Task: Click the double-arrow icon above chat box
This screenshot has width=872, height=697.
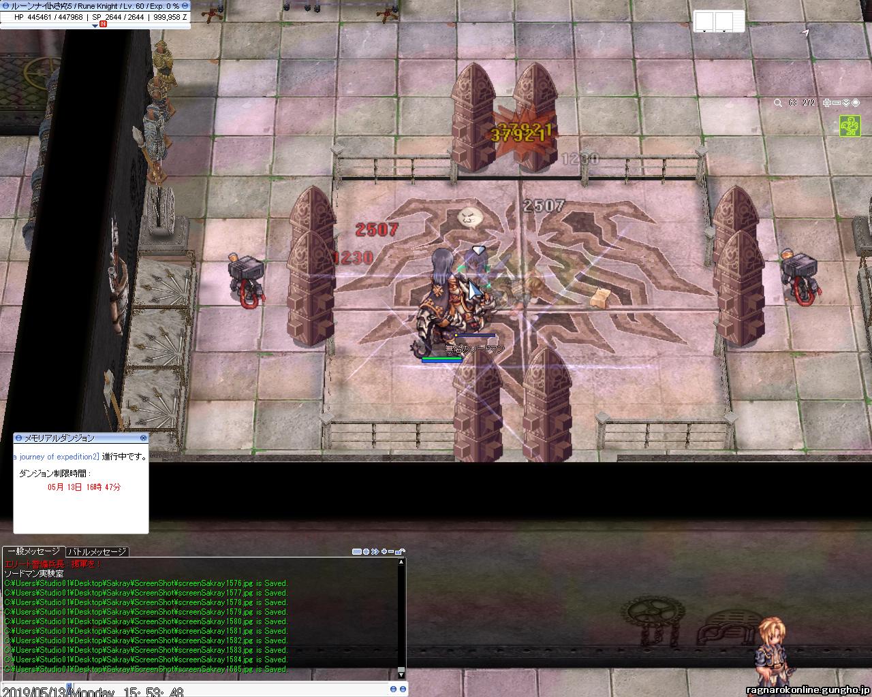Action: coord(375,551)
